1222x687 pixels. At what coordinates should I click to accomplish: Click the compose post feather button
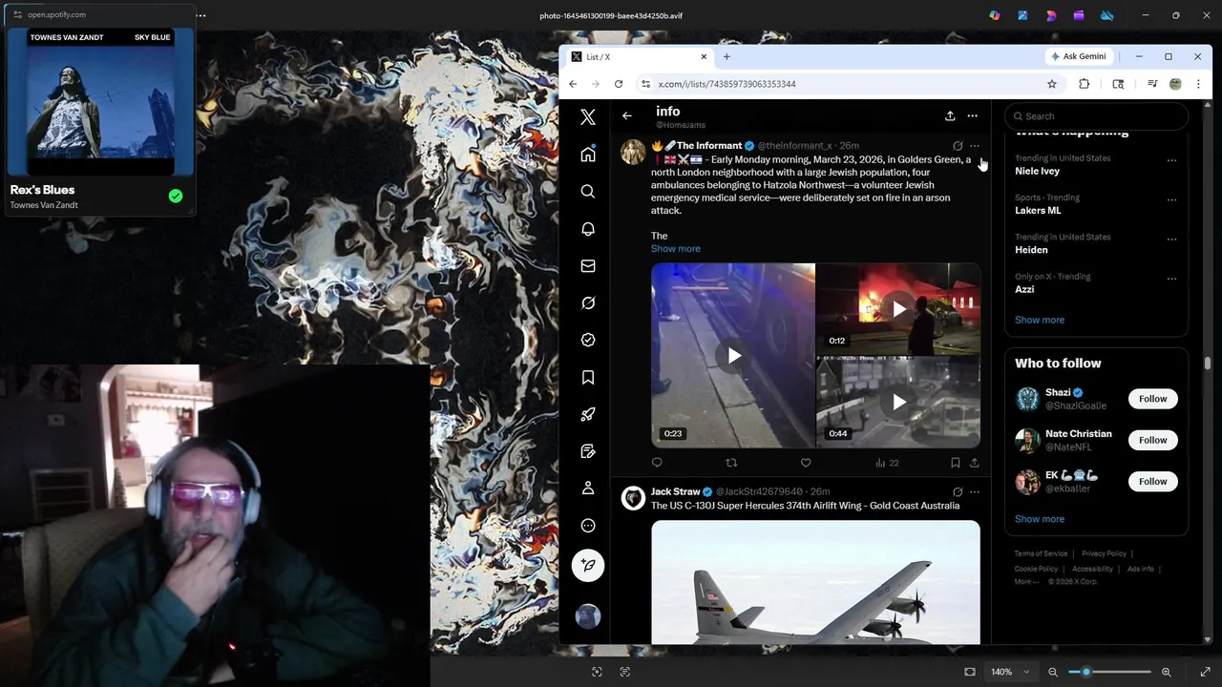coord(588,565)
